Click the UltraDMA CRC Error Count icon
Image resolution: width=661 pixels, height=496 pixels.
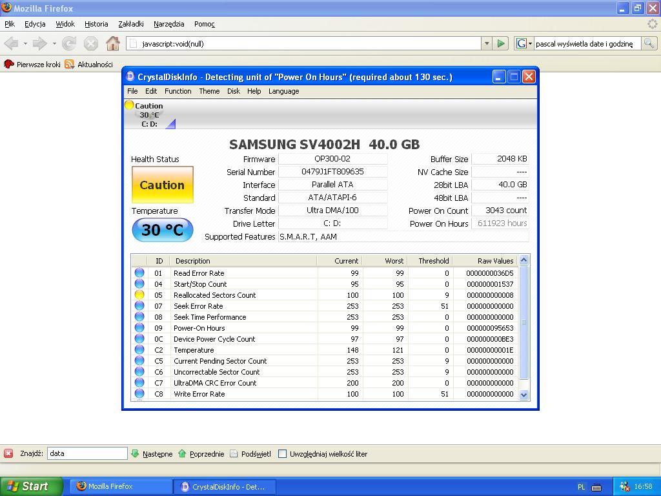click(x=139, y=382)
